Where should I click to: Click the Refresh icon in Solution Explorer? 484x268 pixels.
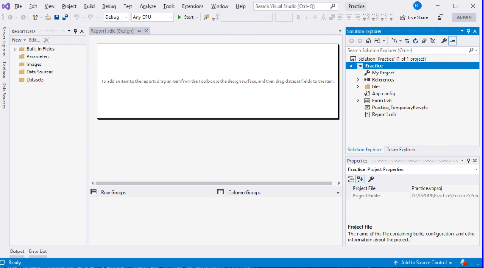415,40
